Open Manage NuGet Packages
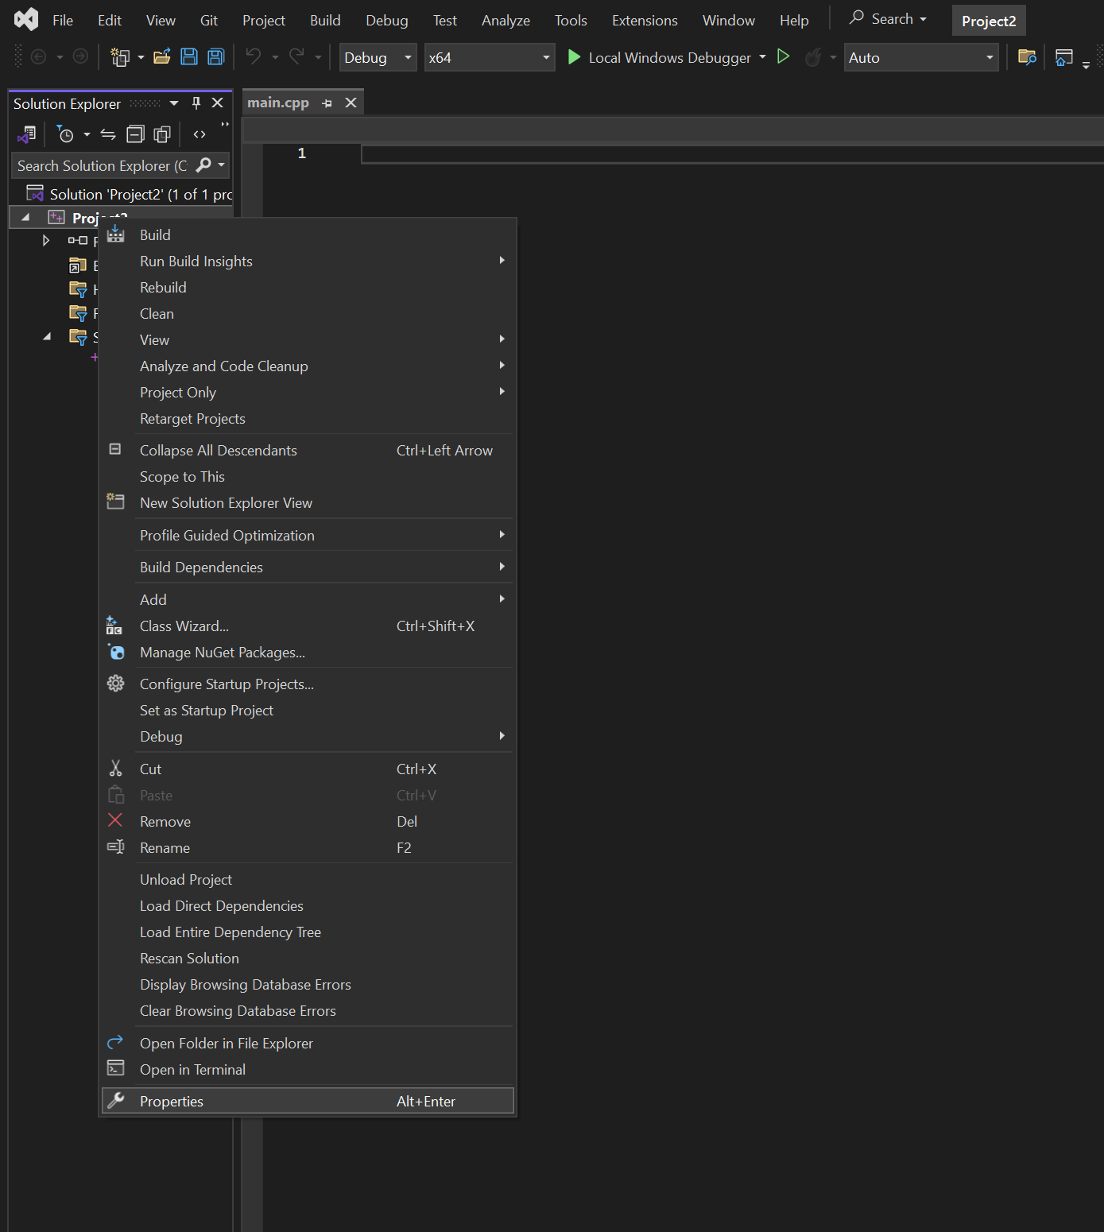This screenshot has height=1232, width=1104. point(307,652)
